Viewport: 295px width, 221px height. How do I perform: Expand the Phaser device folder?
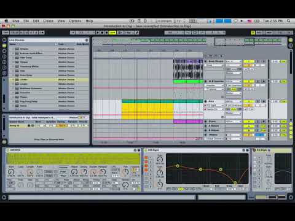(x=14, y=97)
